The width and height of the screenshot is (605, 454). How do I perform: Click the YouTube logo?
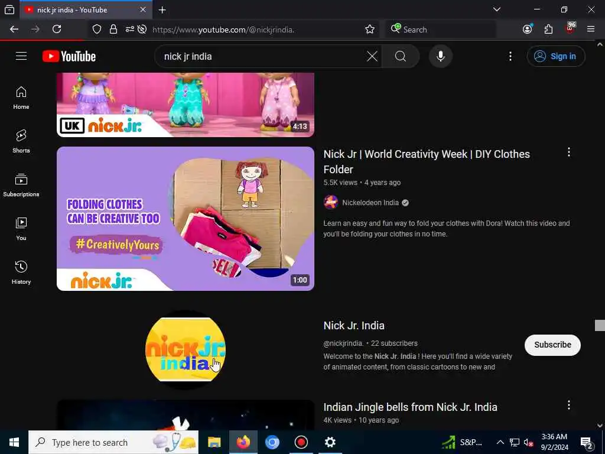[69, 56]
